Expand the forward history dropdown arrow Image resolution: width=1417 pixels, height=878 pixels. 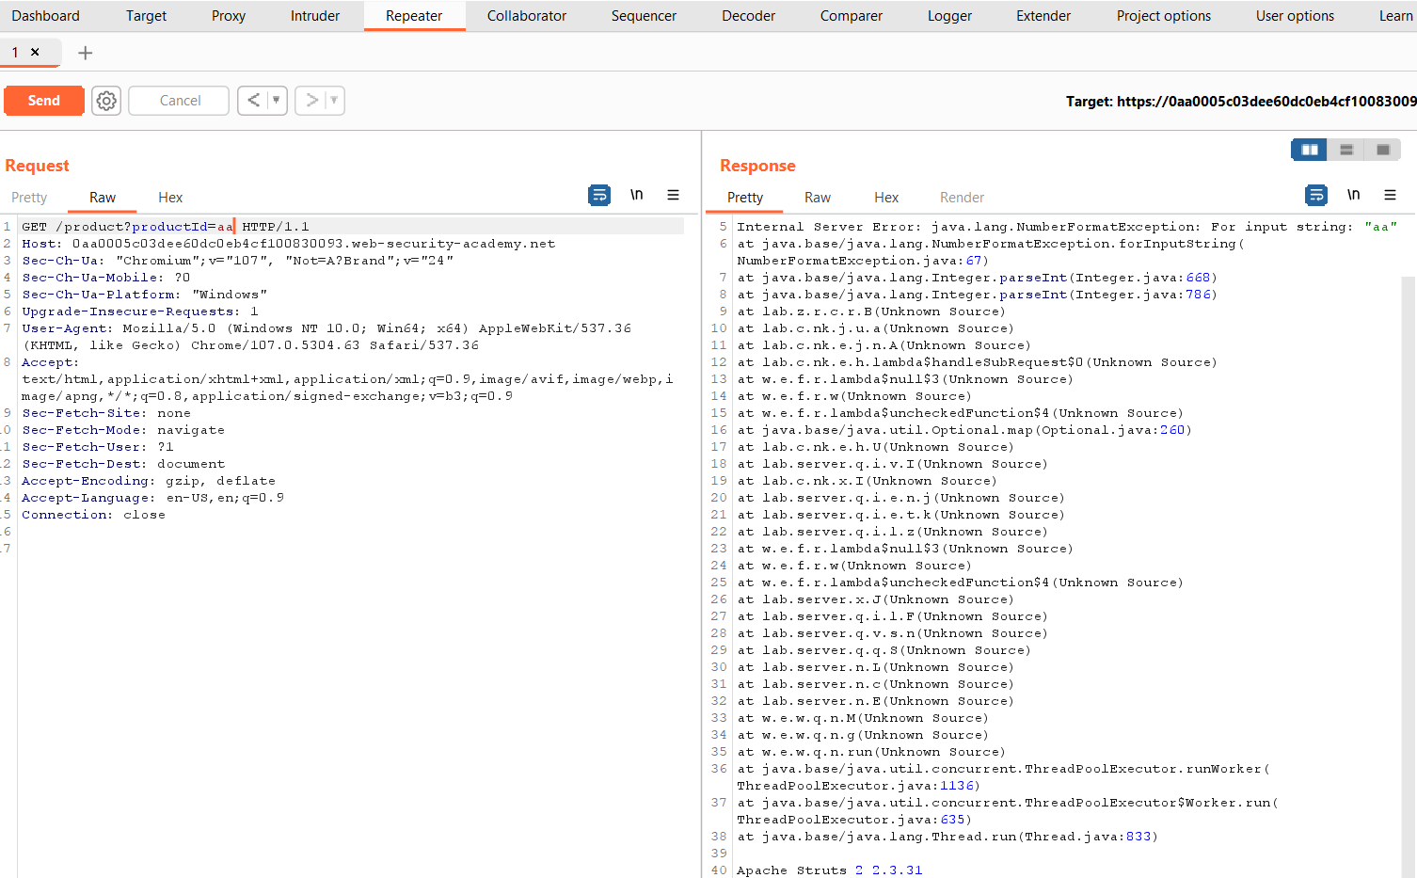[334, 101]
